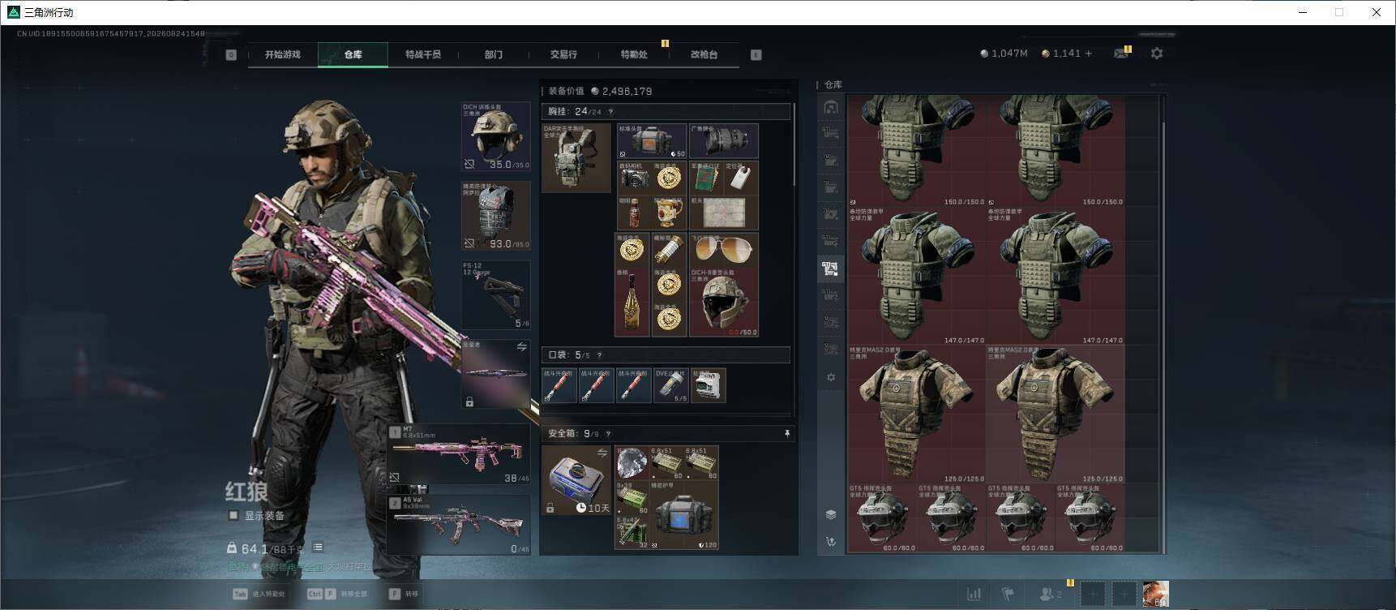Click the 转移全部 shortcut button
Image resolution: width=1396 pixels, height=610 pixels.
337,594
